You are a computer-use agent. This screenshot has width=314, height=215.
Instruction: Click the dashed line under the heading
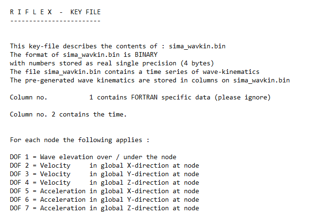pyautogui.click(x=55, y=20)
